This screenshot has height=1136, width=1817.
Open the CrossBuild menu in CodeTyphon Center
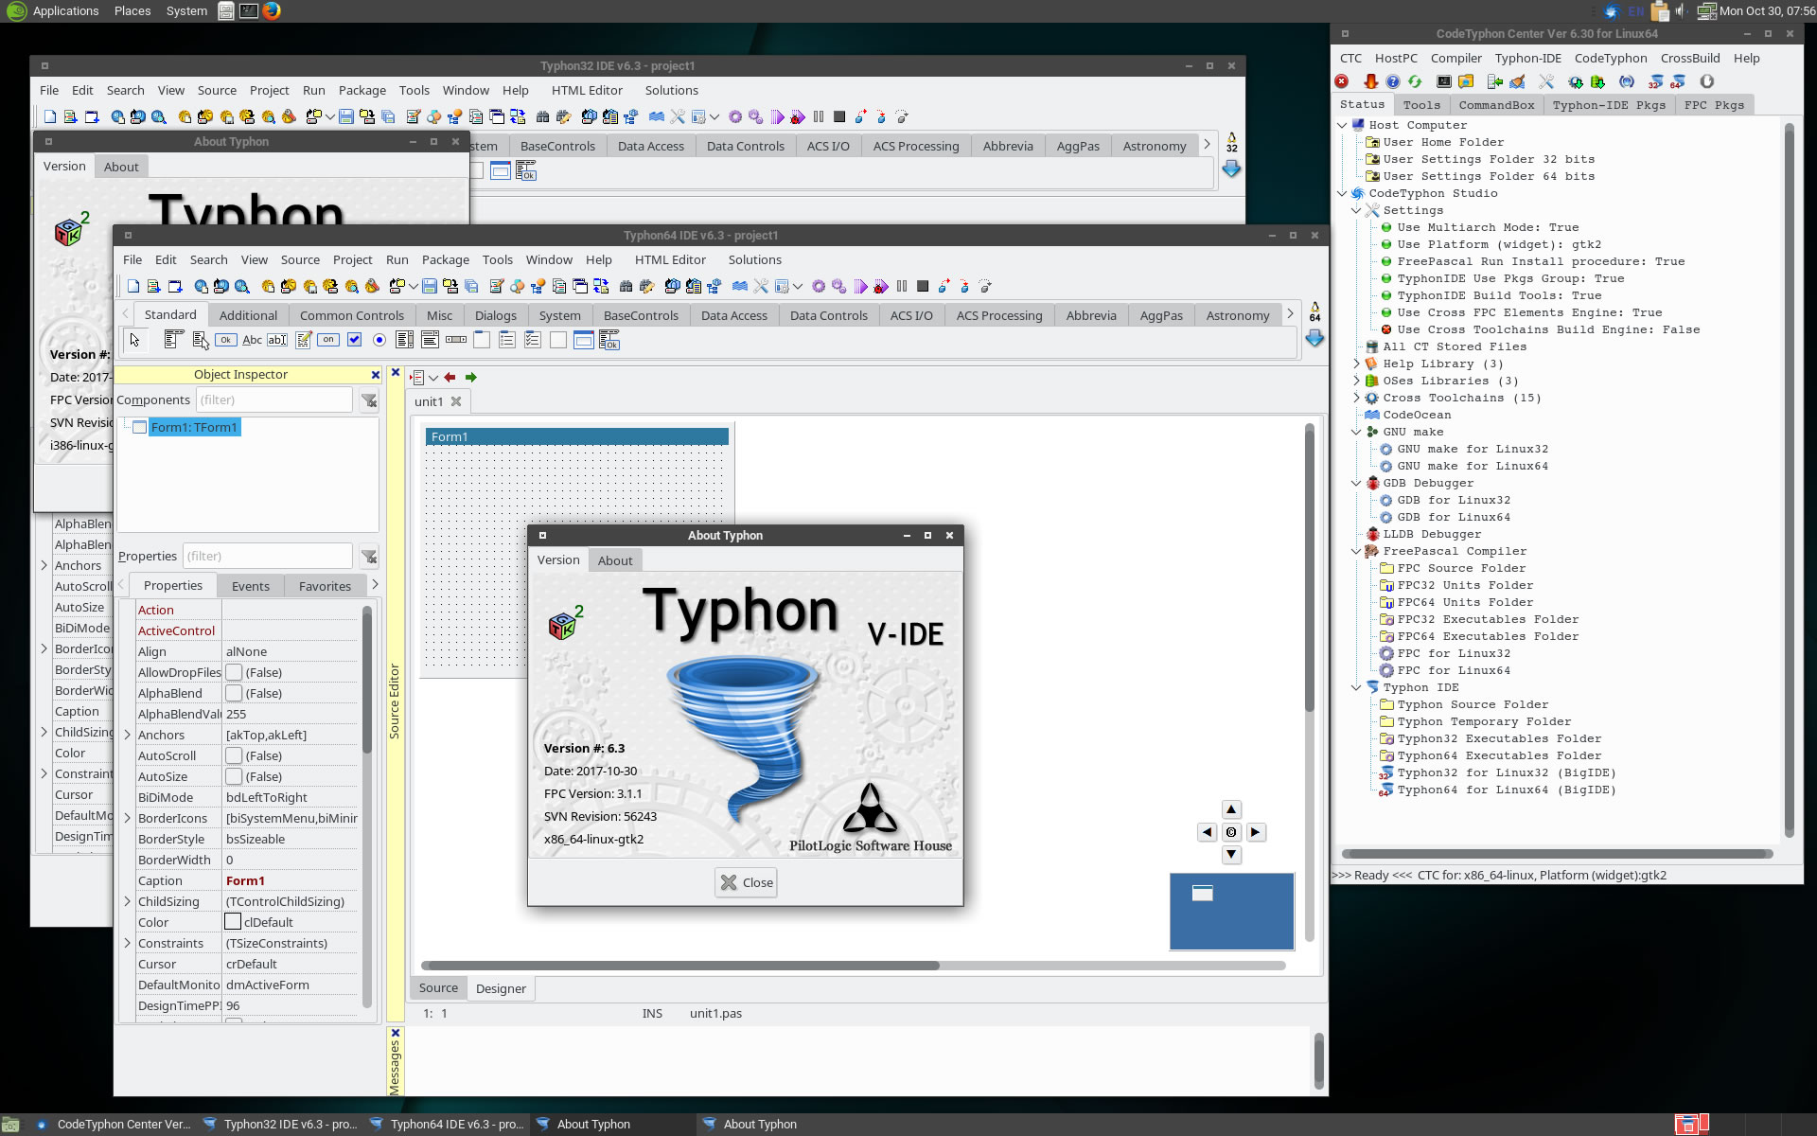tap(1690, 58)
